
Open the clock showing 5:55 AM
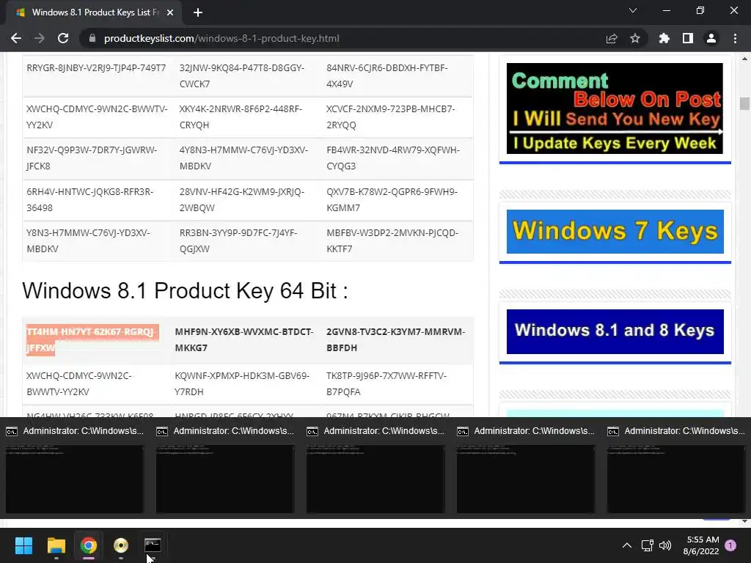click(701, 545)
